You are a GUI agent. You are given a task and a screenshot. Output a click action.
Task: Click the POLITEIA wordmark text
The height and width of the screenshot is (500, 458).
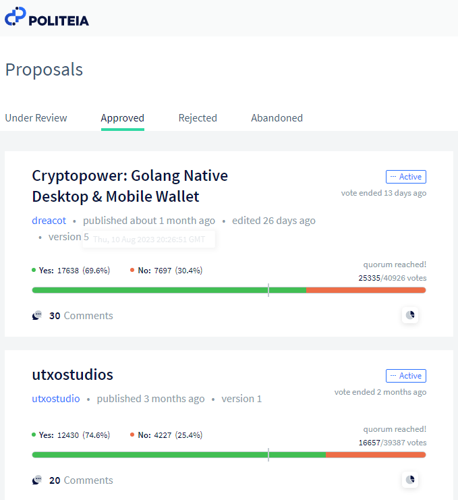click(59, 21)
